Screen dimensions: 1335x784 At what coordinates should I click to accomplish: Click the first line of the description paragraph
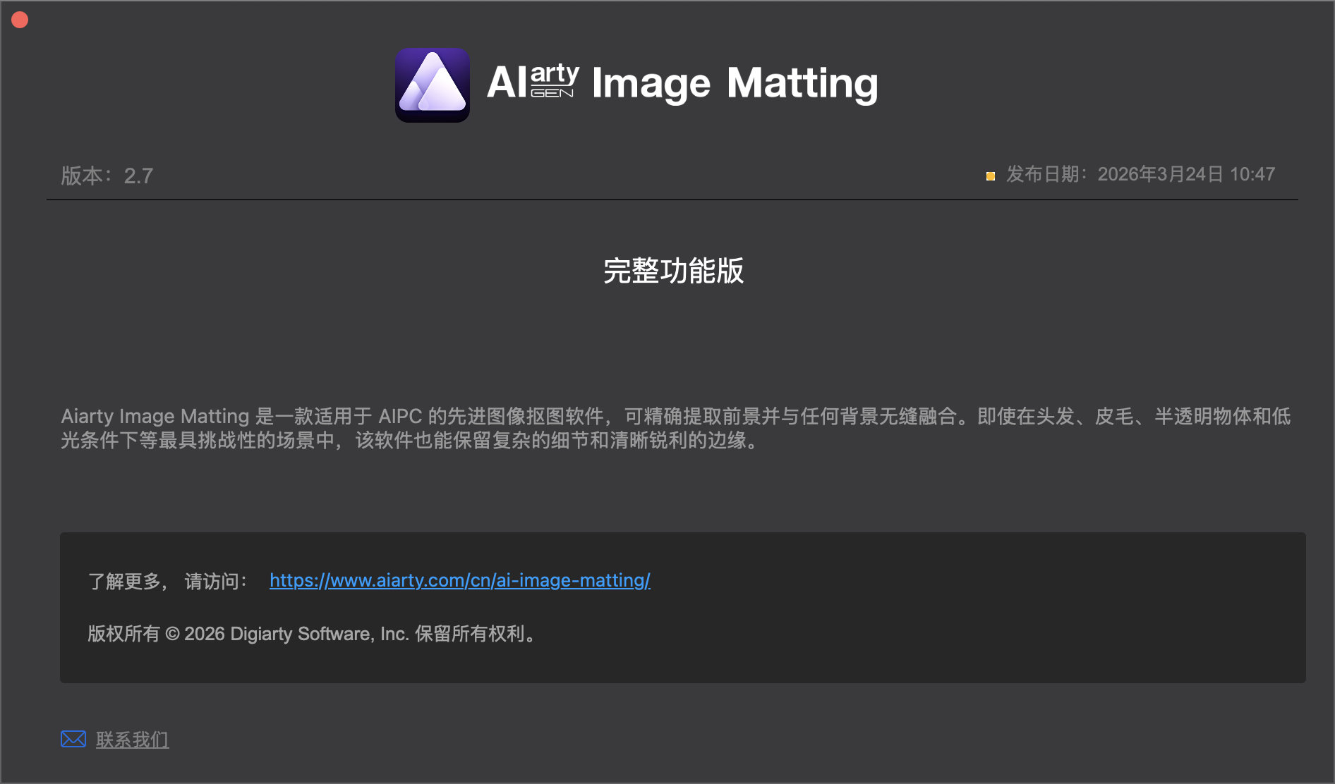675,416
